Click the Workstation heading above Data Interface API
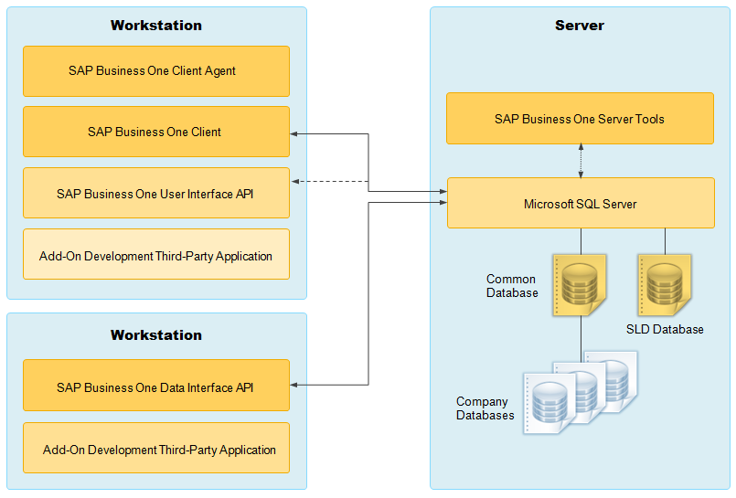The image size is (736, 498). click(156, 335)
